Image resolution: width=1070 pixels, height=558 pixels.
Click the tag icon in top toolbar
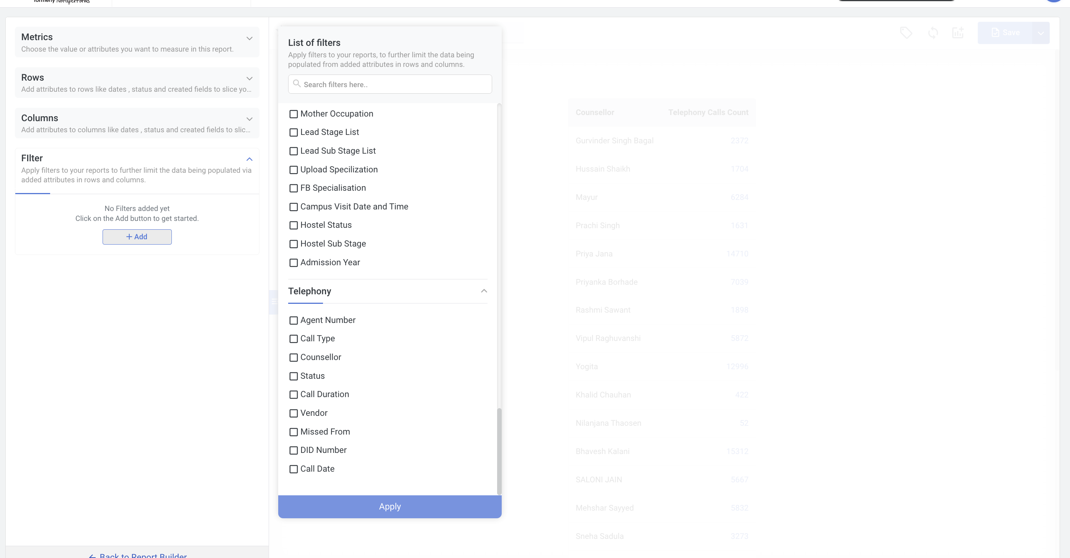point(906,33)
